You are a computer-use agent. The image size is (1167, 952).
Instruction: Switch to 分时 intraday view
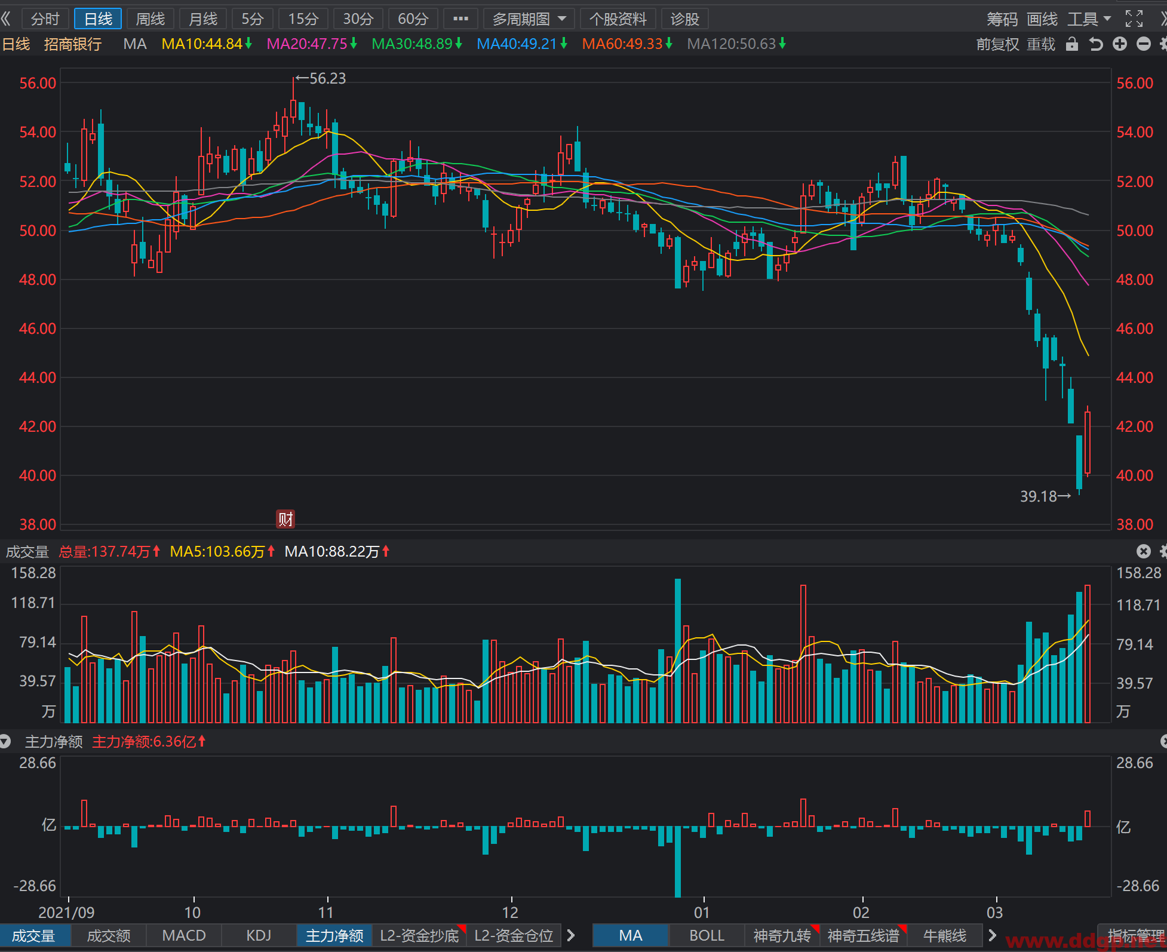(x=45, y=19)
